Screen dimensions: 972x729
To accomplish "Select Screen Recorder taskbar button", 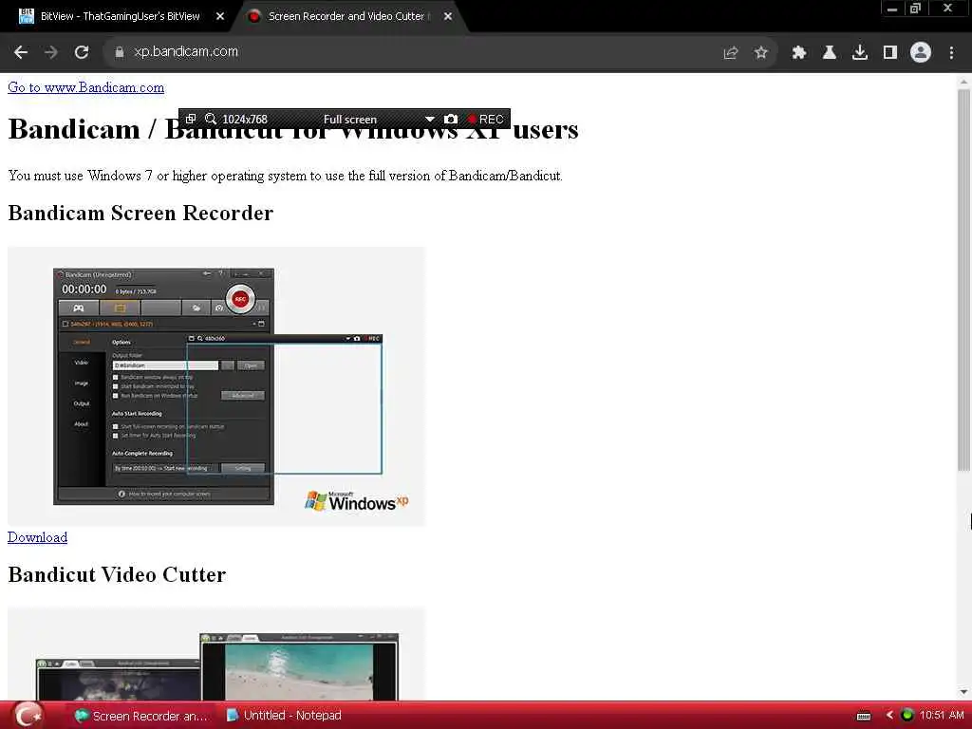I will point(142,716).
